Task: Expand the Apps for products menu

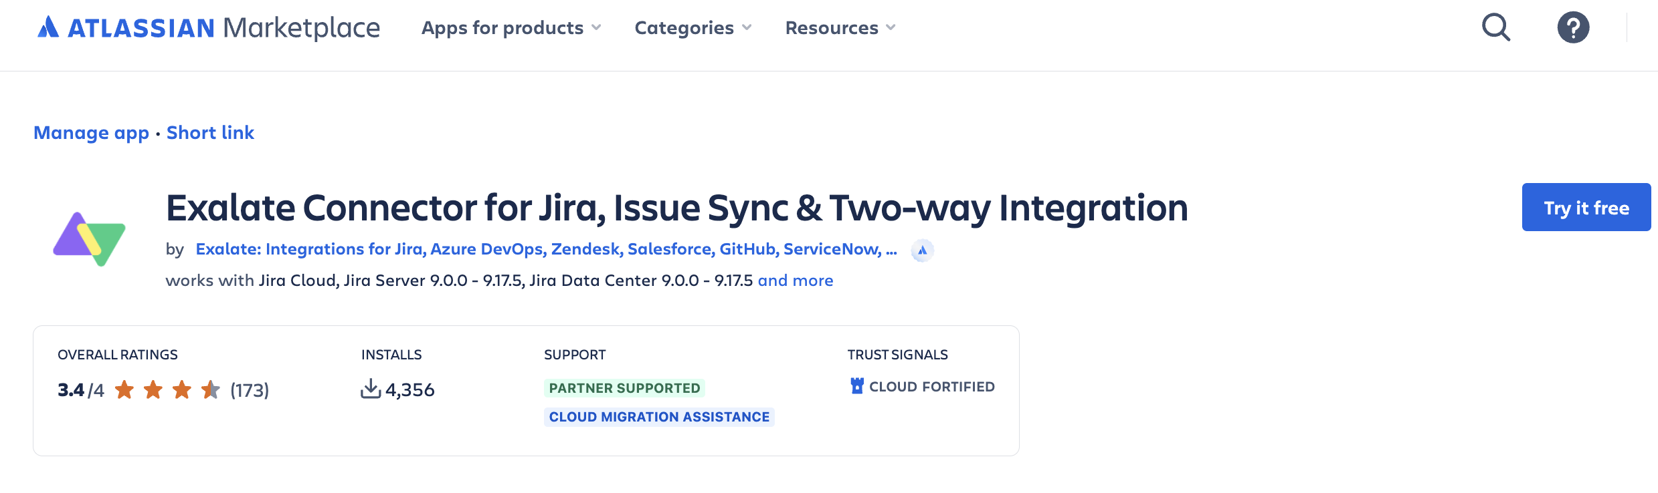Action: [511, 28]
